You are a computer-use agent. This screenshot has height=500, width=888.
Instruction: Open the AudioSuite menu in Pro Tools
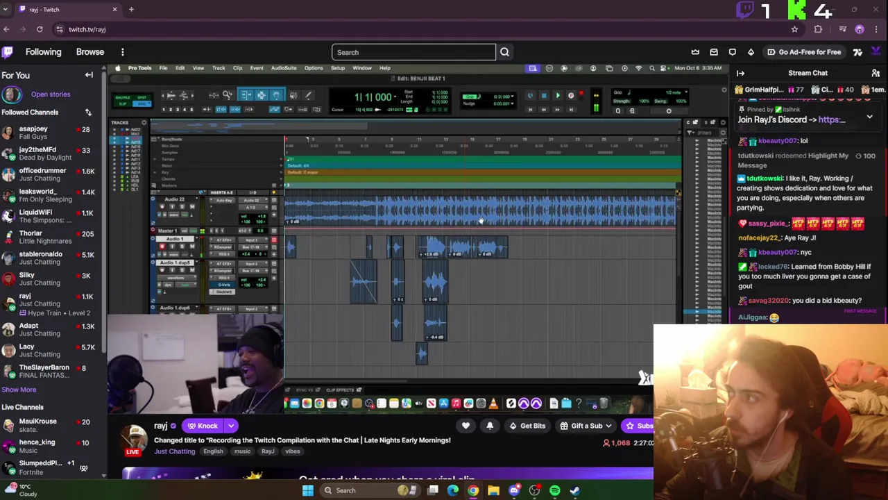pos(284,68)
